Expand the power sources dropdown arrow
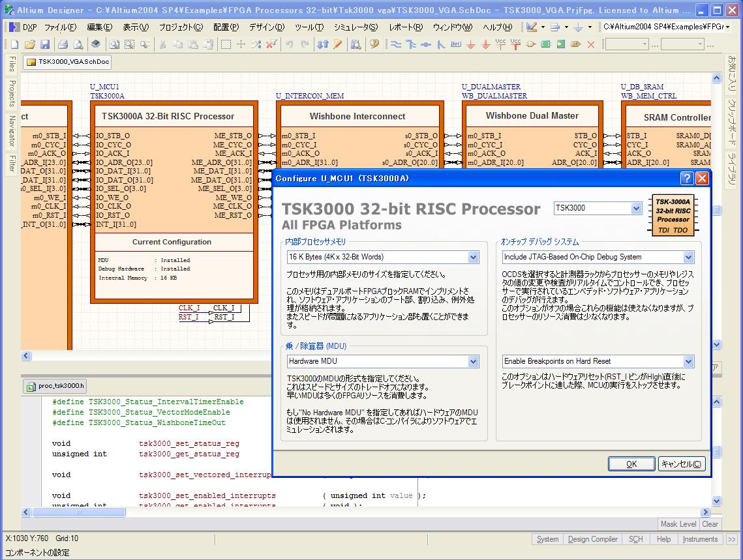The image size is (743, 560). pyautogui.click(x=590, y=27)
